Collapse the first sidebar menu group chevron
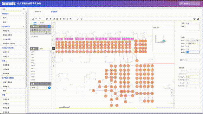 click(x=23, y=14)
